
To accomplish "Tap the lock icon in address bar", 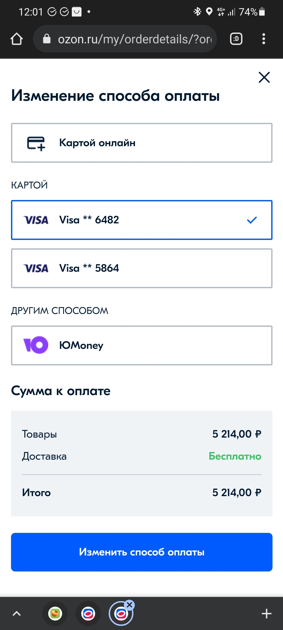I will [x=47, y=39].
